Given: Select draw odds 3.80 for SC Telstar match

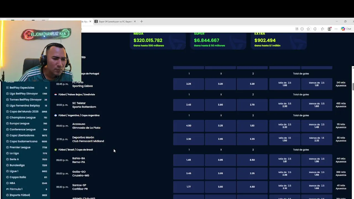Looking at the screenshot, I should (x=220, y=105).
